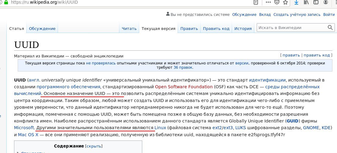Click the Содержание contents heading
This screenshot has height=153, width=337.
[x=69, y=146]
